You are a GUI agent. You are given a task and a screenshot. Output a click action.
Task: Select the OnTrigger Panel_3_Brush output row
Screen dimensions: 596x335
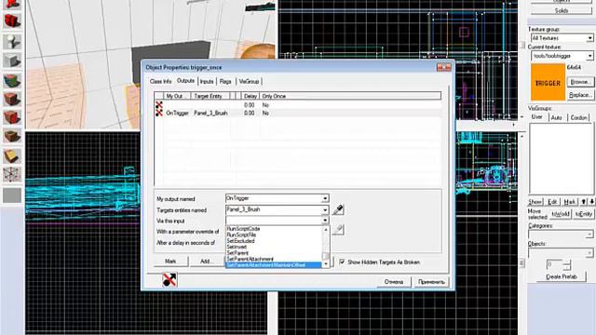coord(298,113)
